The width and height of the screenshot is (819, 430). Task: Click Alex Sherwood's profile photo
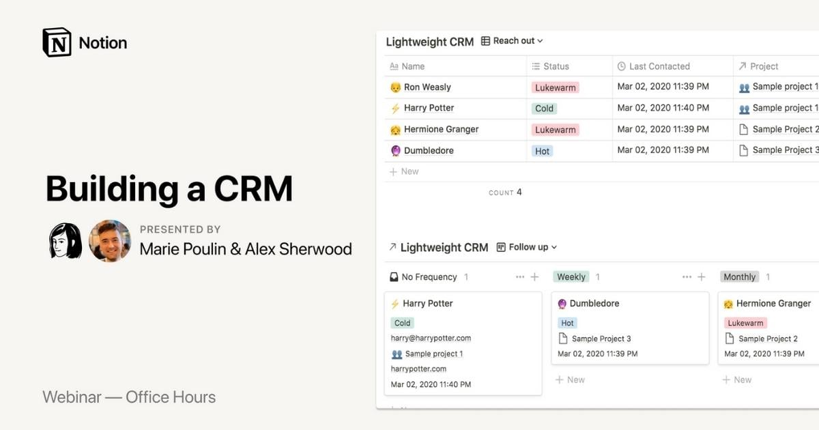pyautogui.click(x=110, y=241)
